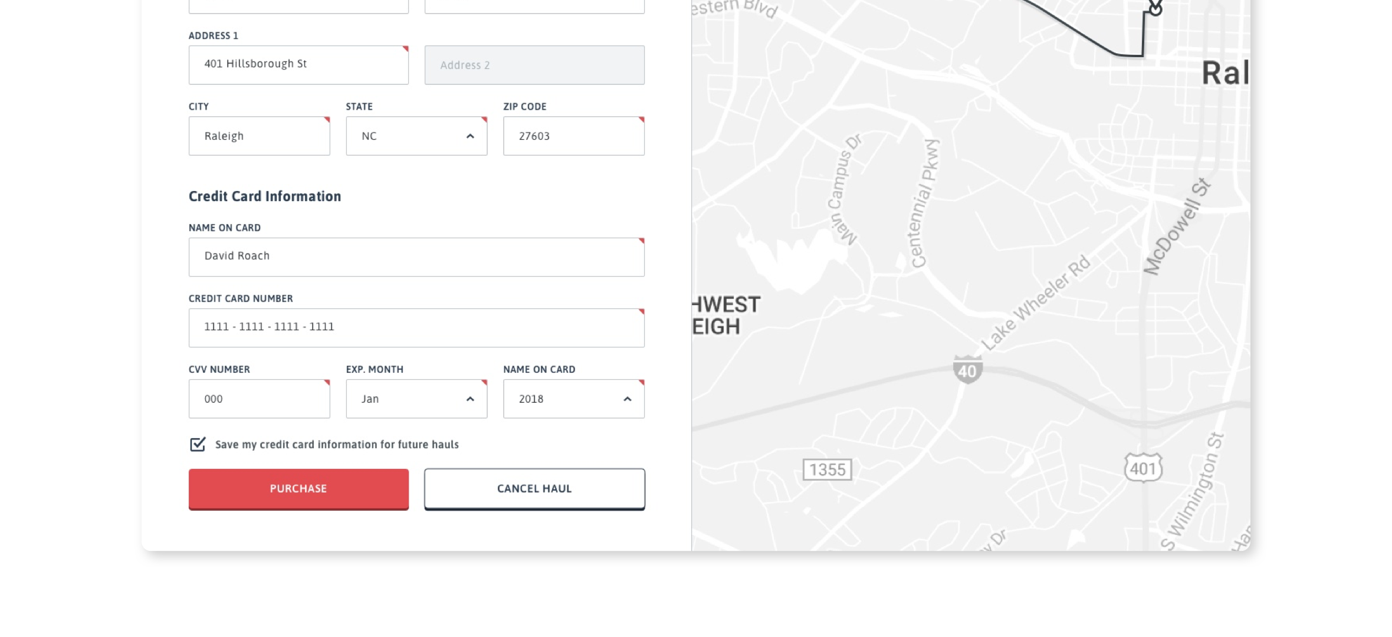Select the Zip Code field with 27603
Screen dimensions: 1392x637
coord(573,136)
